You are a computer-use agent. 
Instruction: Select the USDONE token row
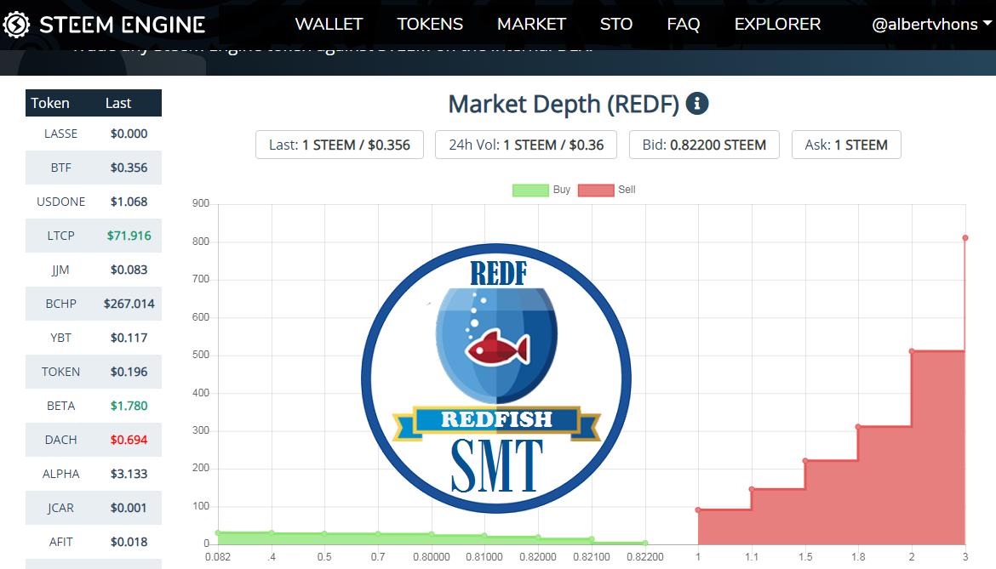(94, 202)
